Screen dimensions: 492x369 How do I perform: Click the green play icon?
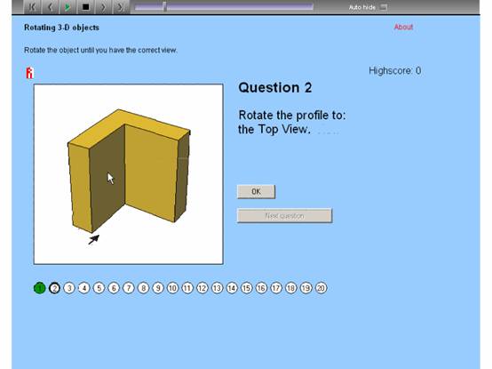(67, 7)
